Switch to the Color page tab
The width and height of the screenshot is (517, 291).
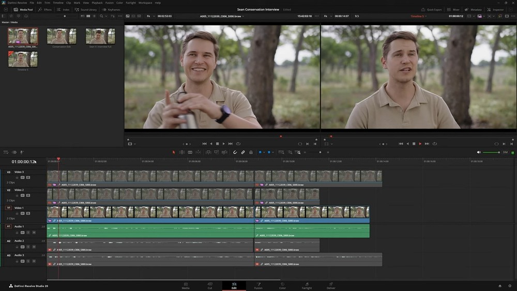[282, 285]
